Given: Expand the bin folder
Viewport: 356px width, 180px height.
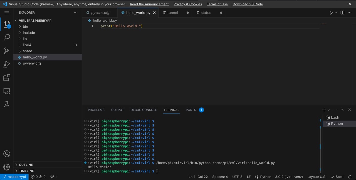Looking at the screenshot, I should pyautogui.click(x=48, y=27).
